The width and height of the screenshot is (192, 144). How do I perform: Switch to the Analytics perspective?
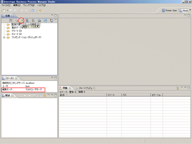183,10
